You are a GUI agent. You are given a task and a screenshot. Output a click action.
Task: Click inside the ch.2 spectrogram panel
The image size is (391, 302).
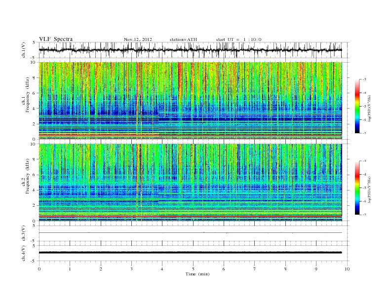[190, 183]
